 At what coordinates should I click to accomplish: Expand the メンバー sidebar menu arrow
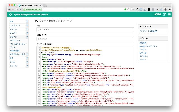pos(27,33)
